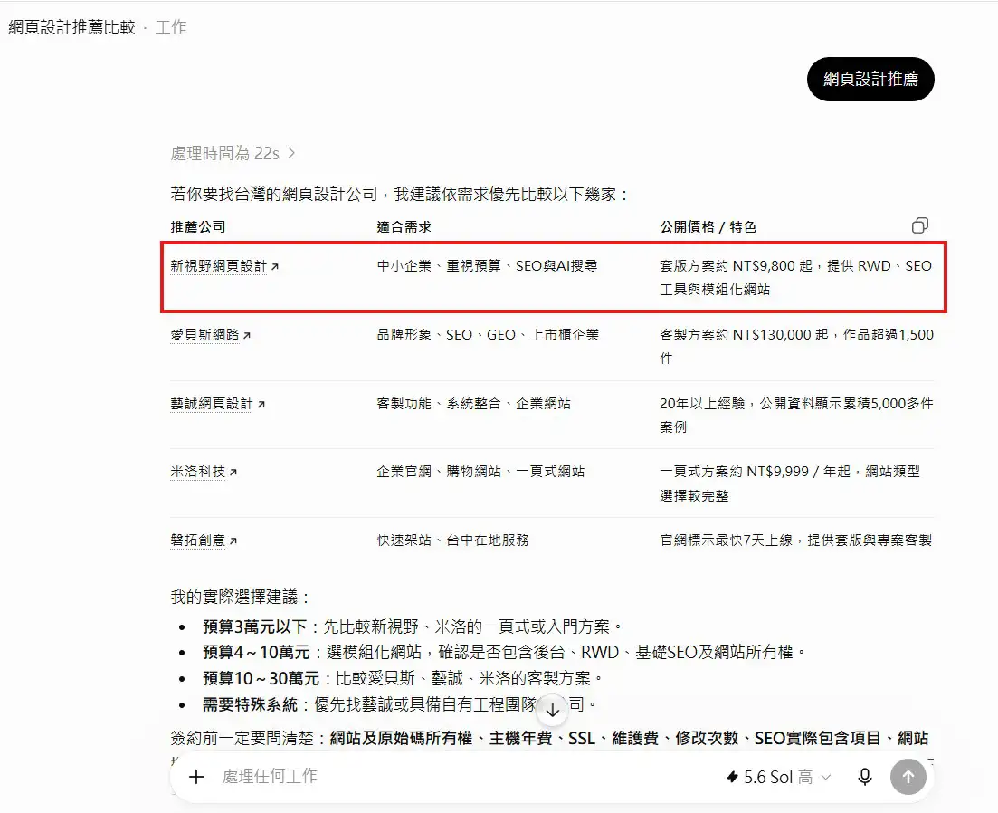Click the price cell mentioning NT$130,000 起
This screenshot has height=813, width=998.
[x=796, y=347]
